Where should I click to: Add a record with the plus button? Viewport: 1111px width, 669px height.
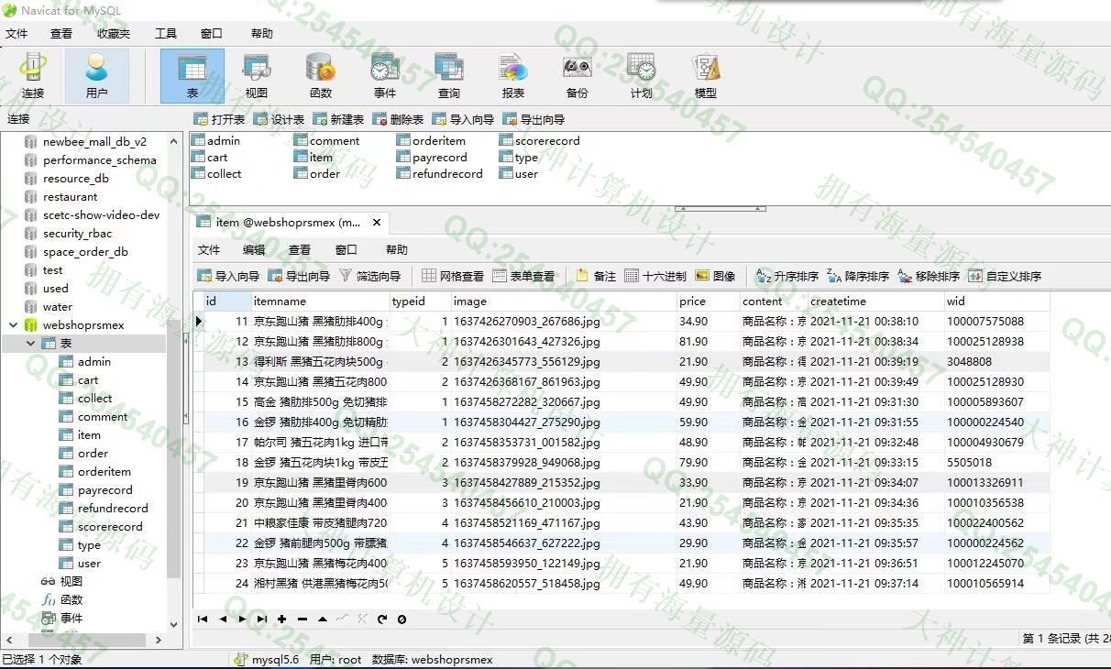click(282, 619)
